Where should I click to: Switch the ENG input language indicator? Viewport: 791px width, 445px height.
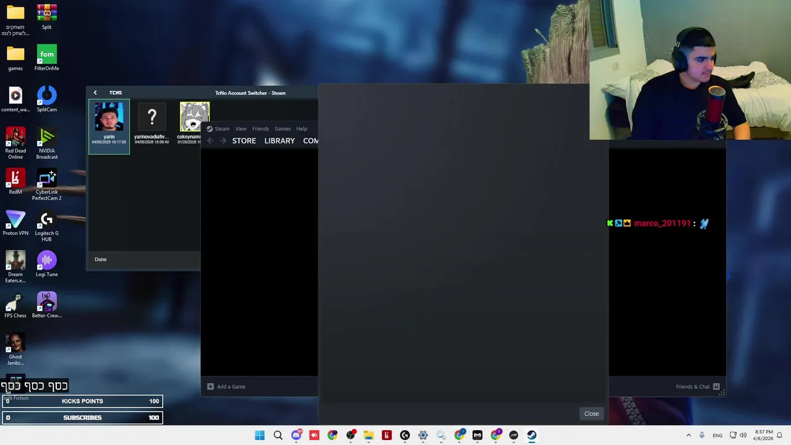[x=717, y=435]
